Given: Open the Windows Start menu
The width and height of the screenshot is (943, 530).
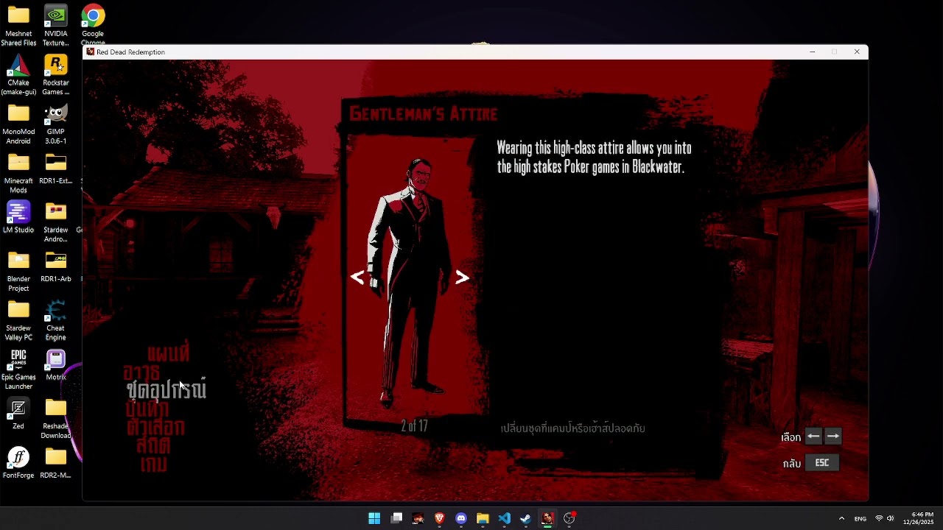Looking at the screenshot, I should [374, 518].
